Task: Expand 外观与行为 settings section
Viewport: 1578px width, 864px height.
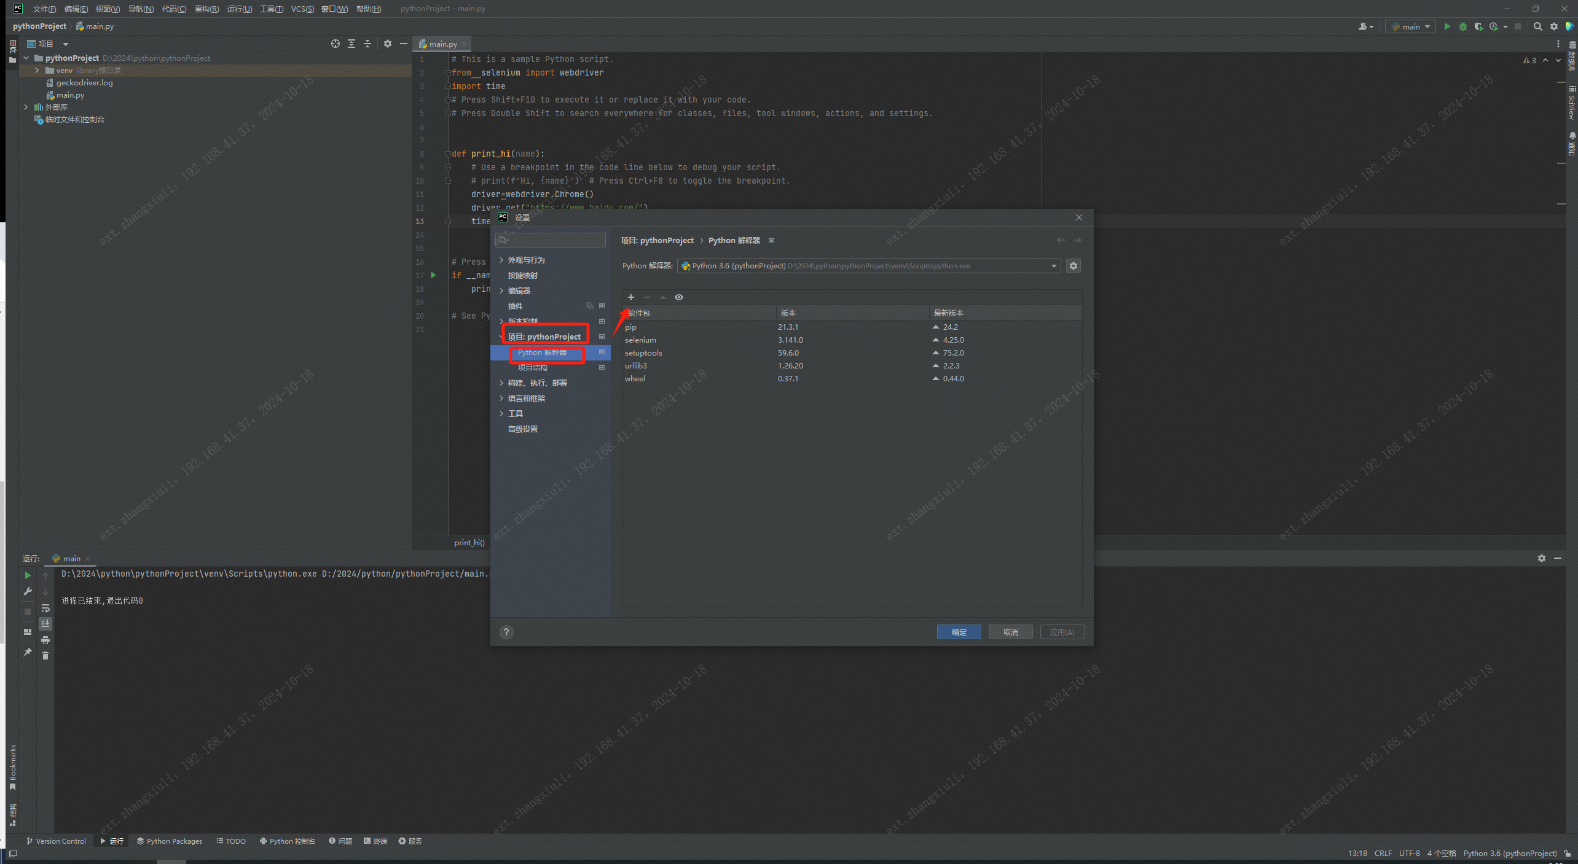Action: click(x=501, y=260)
